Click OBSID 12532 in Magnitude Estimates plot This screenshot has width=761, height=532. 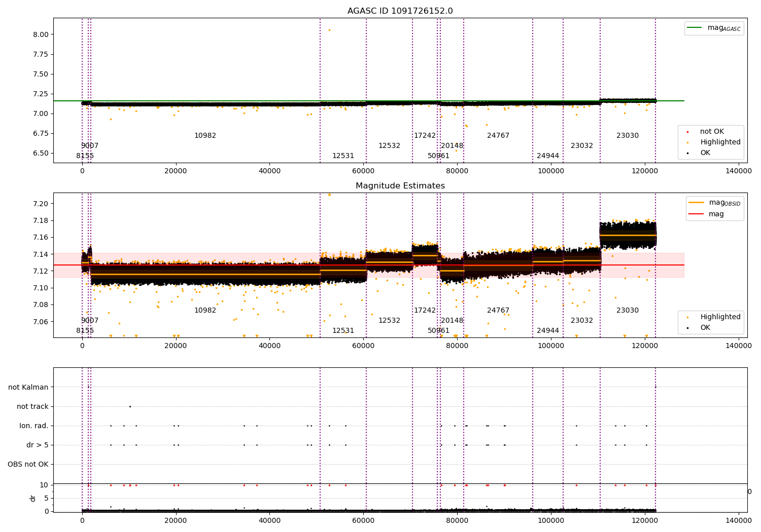point(389,320)
